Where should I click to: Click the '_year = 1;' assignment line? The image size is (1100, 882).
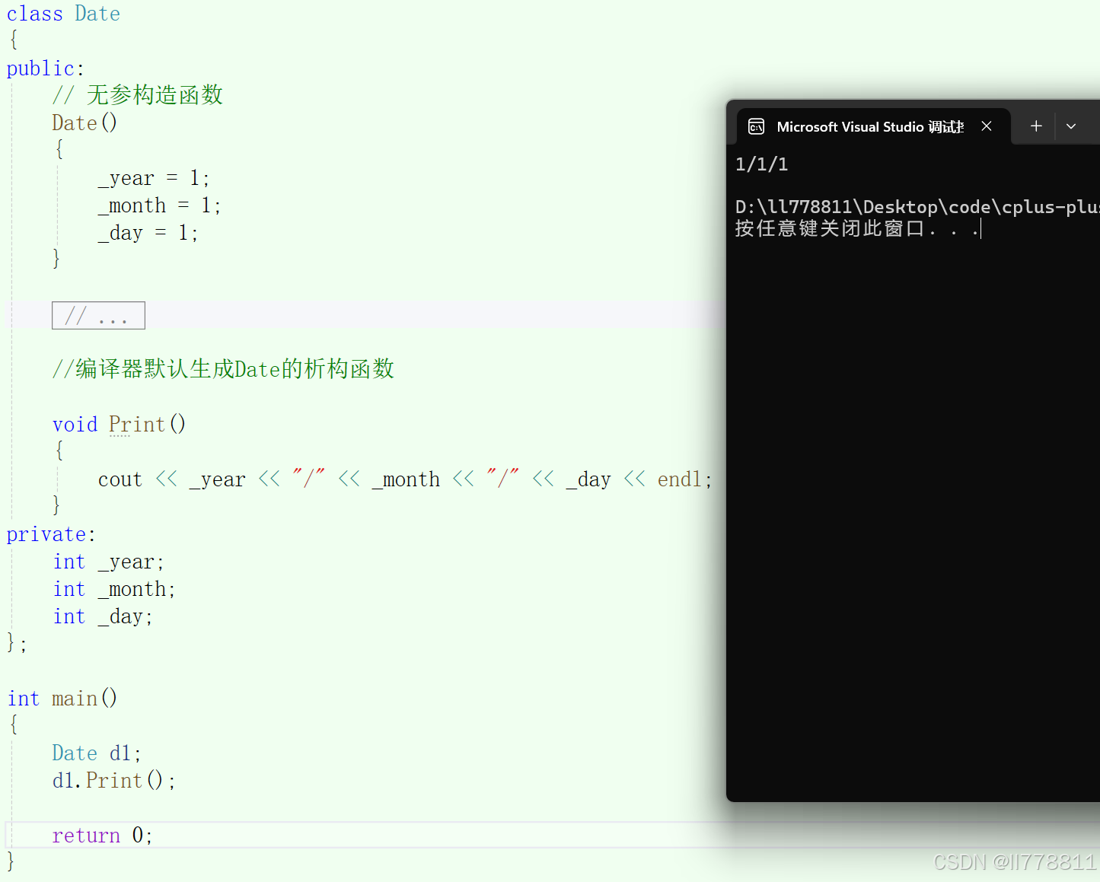pyautogui.click(x=153, y=178)
